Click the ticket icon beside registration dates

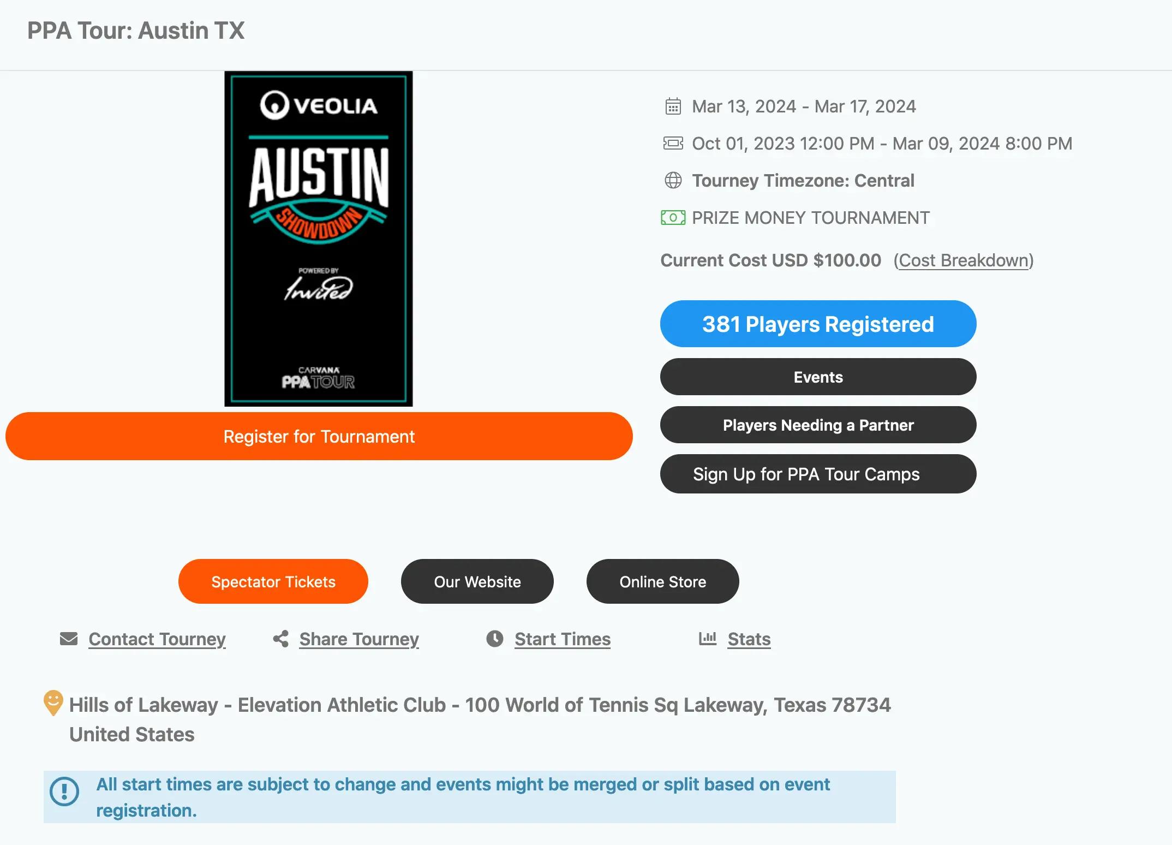tap(673, 143)
